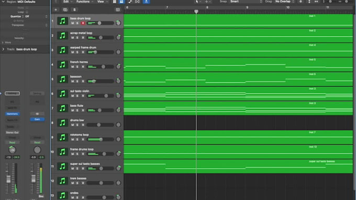The width and height of the screenshot is (356, 200).
Task: Adjust volume slider on rototoms loop track
Action: click(x=101, y=139)
